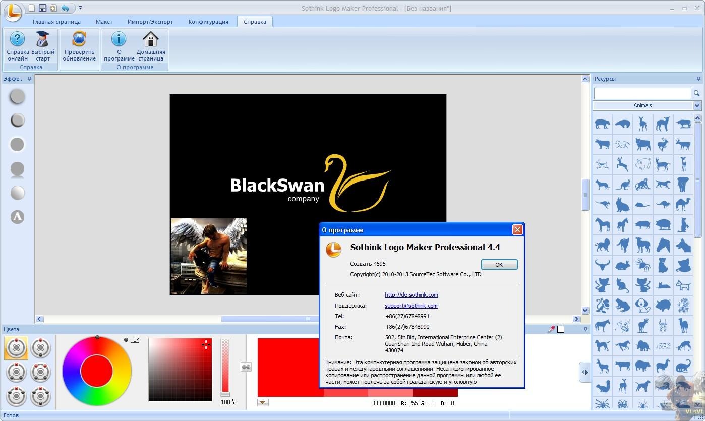
Task: Launch the Быстрый старт tutorial
Action: tap(43, 46)
